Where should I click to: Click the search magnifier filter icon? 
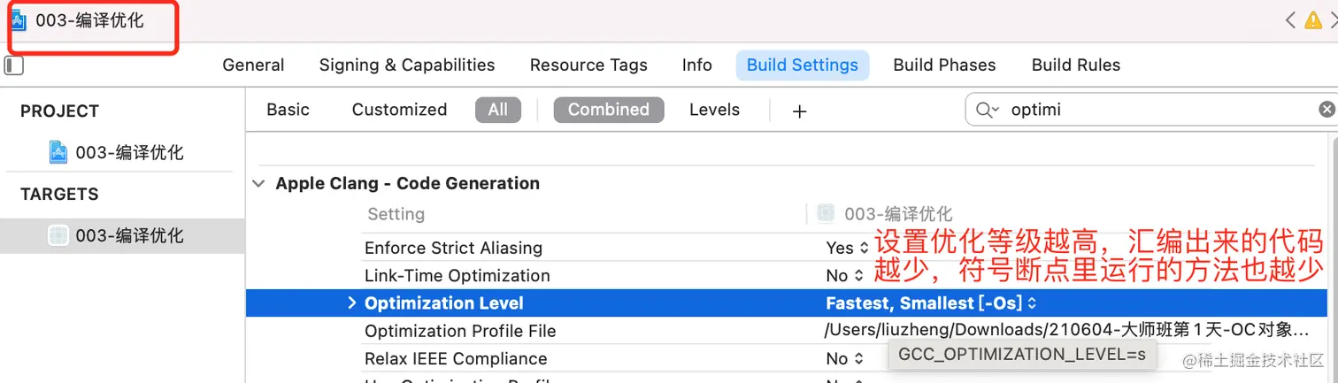point(987,110)
